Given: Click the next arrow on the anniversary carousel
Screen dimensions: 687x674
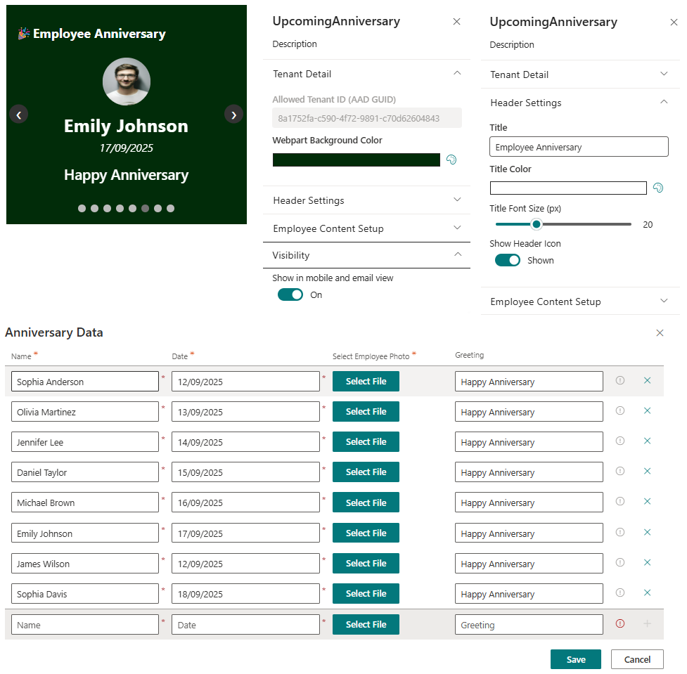Looking at the screenshot, I should 233,114.
